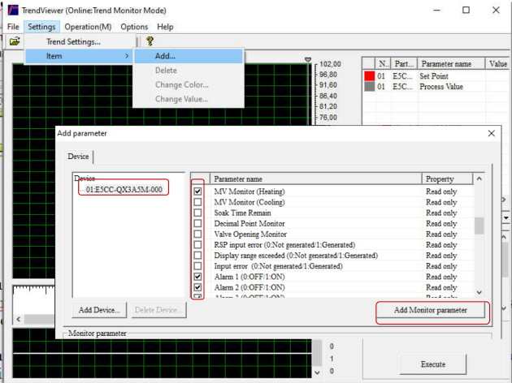Uncheck the Alarm 2 checkbox

[x=197, y=287]
